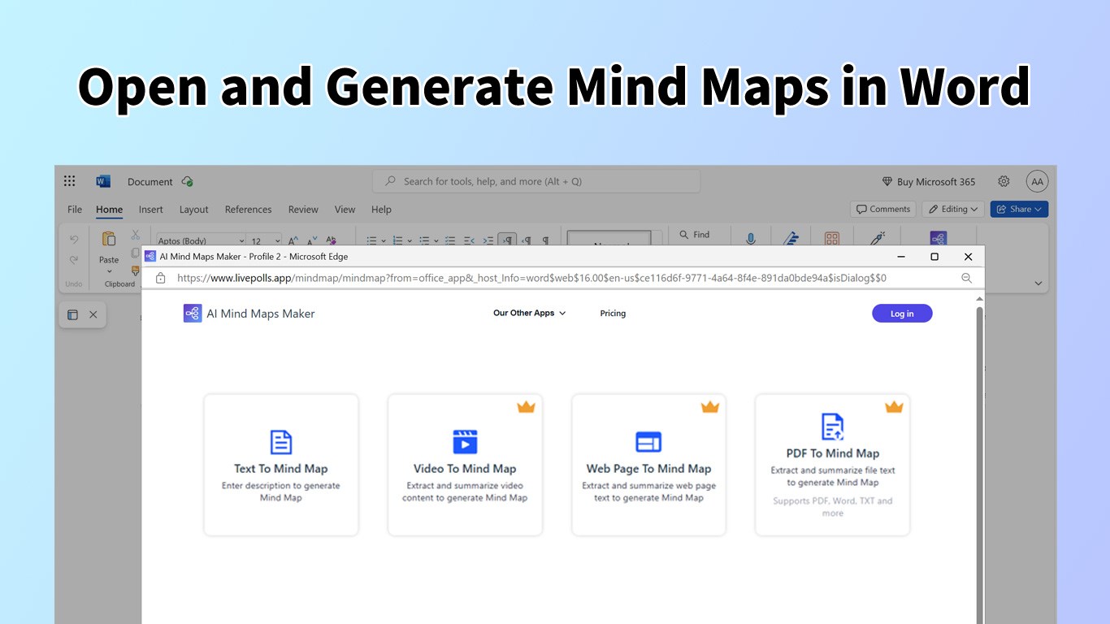The width and height of the screenshot is (1110, 624).
Task: Toggle show/hide paragraph marks
Action: (x=545, y=240)
